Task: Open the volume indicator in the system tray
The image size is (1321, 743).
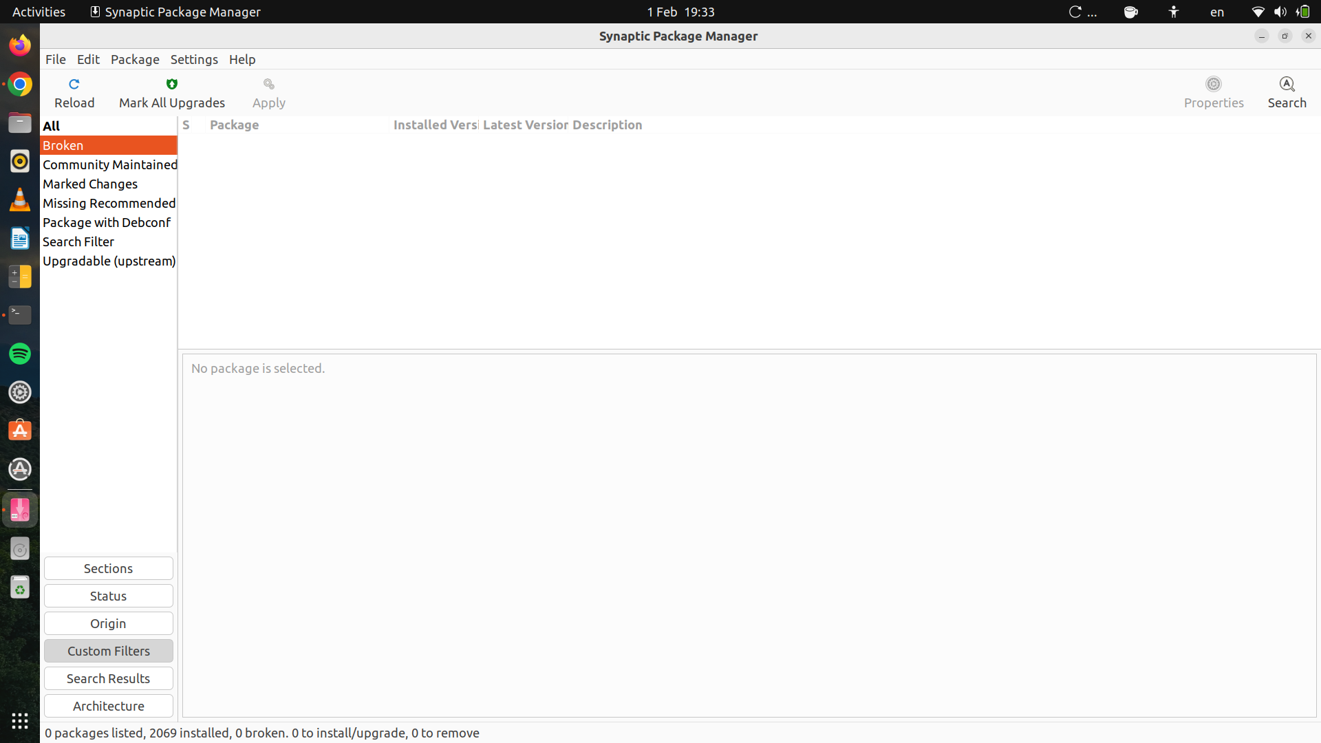Action: (1280, 12)
